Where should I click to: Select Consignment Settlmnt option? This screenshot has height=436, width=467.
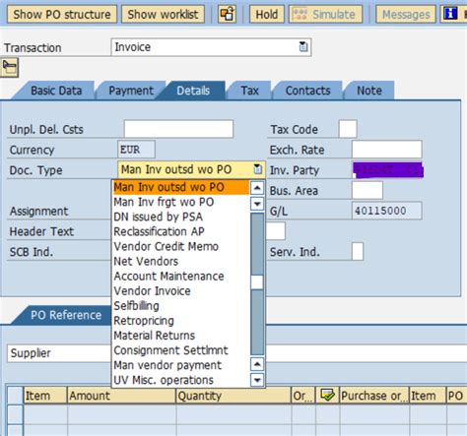coord(180,350)
